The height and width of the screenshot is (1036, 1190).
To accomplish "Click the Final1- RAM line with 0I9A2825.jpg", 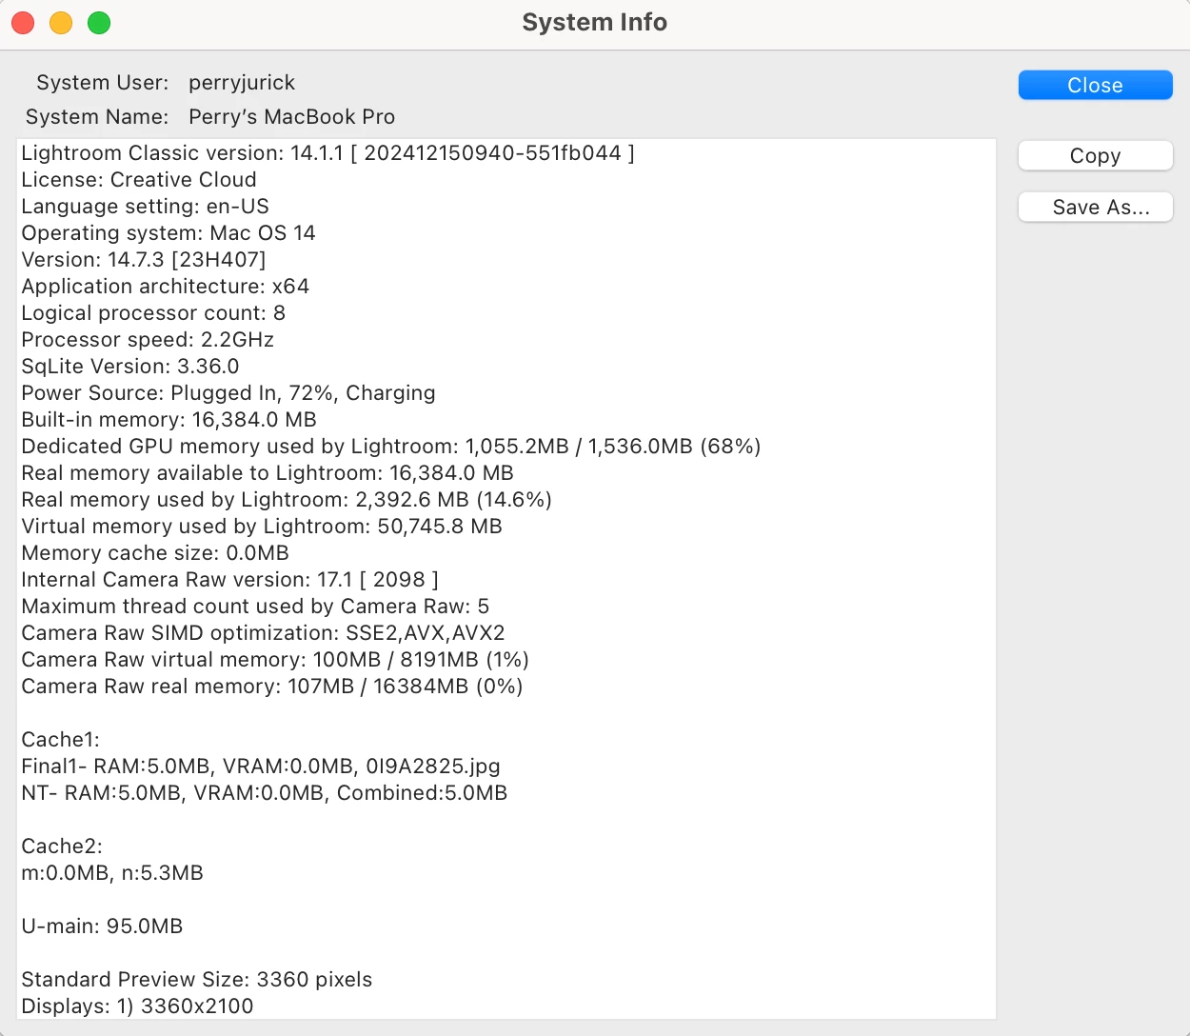I will 261,767.
